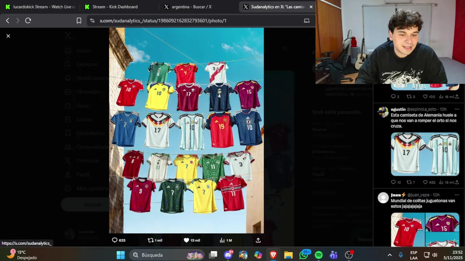Reply to top tweet (3)

coord(395,97)
